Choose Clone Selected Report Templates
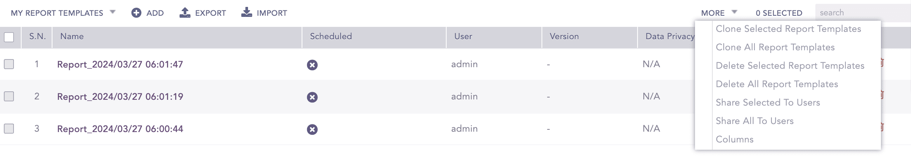 pyautogui.click(x=788, y=29)
